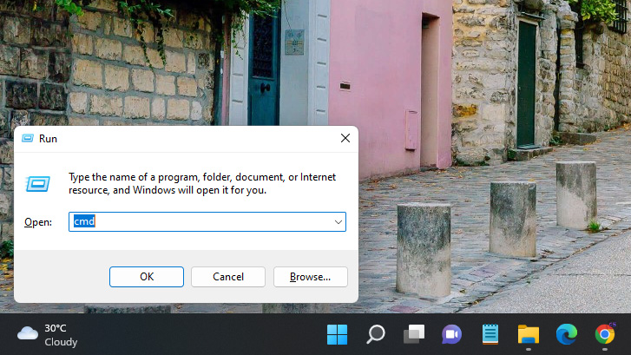Image resolution: width=631 pixels, height=355 pixels.
Task: Click the Run dialog title bar text
Action: (x=49, y=138)
